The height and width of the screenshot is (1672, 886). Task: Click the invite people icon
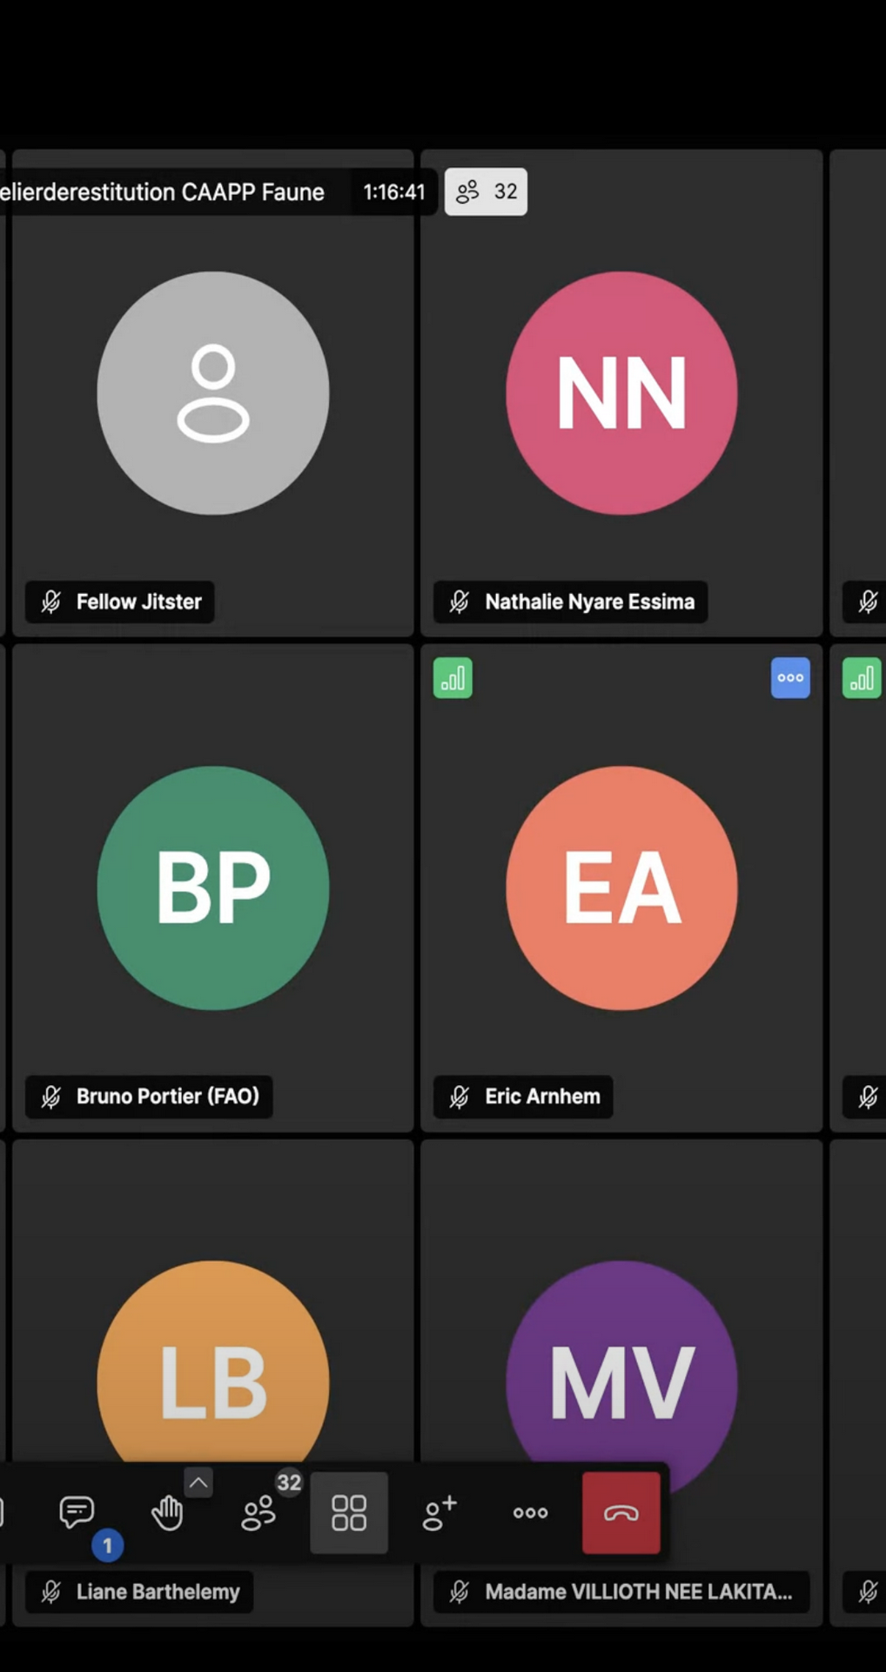(440, 1514)
